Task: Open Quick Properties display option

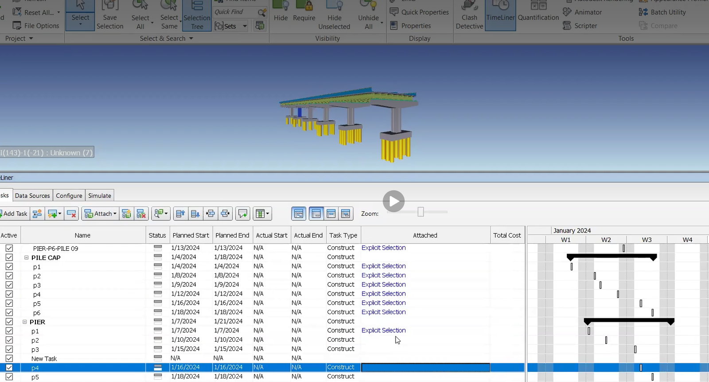Action: (419, 12)
